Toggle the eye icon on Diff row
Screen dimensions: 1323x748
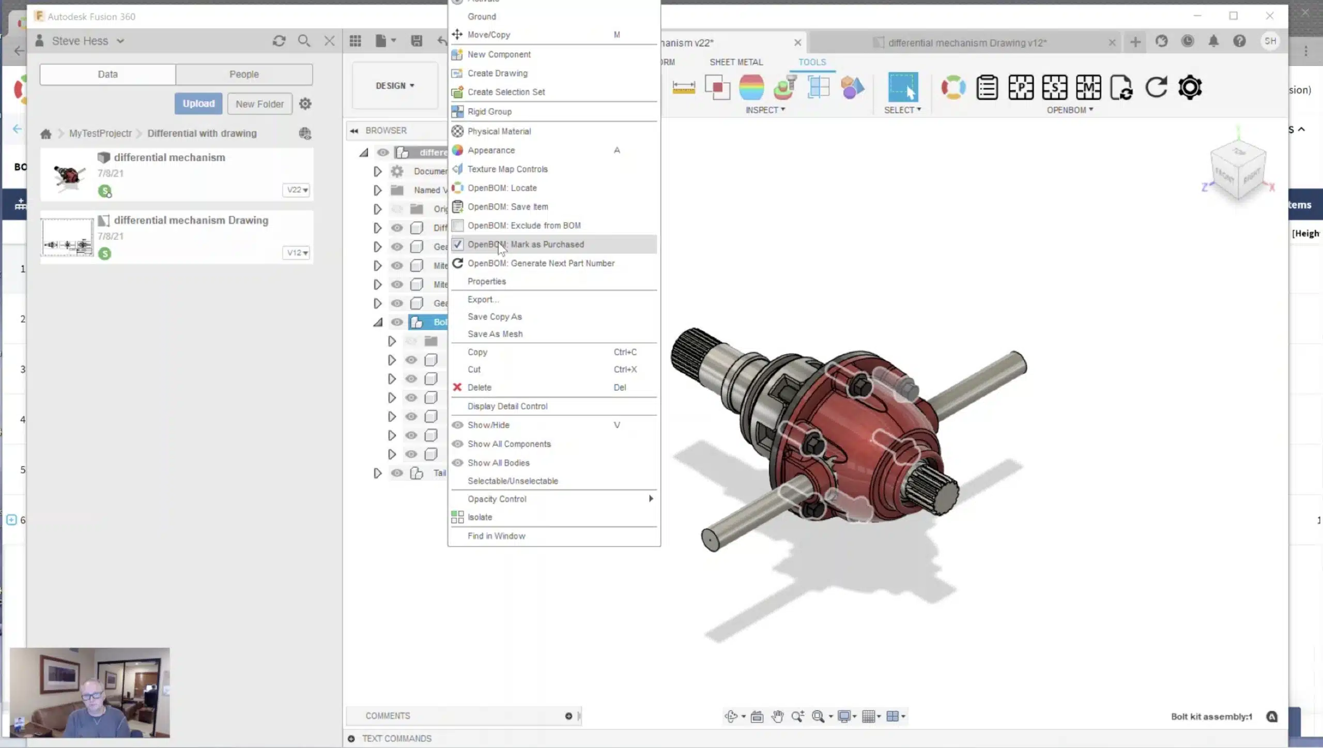click(397, 228)
